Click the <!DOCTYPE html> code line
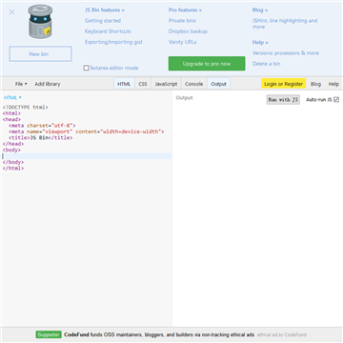Screen dimensions: 343x343 pos(26,108)
